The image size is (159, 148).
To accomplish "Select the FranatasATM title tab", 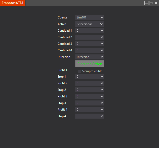I will tap(13, 3).
